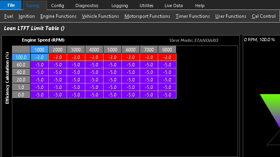
Task: Select the 4000 RPM column header
Action: [x=94, y=49]
